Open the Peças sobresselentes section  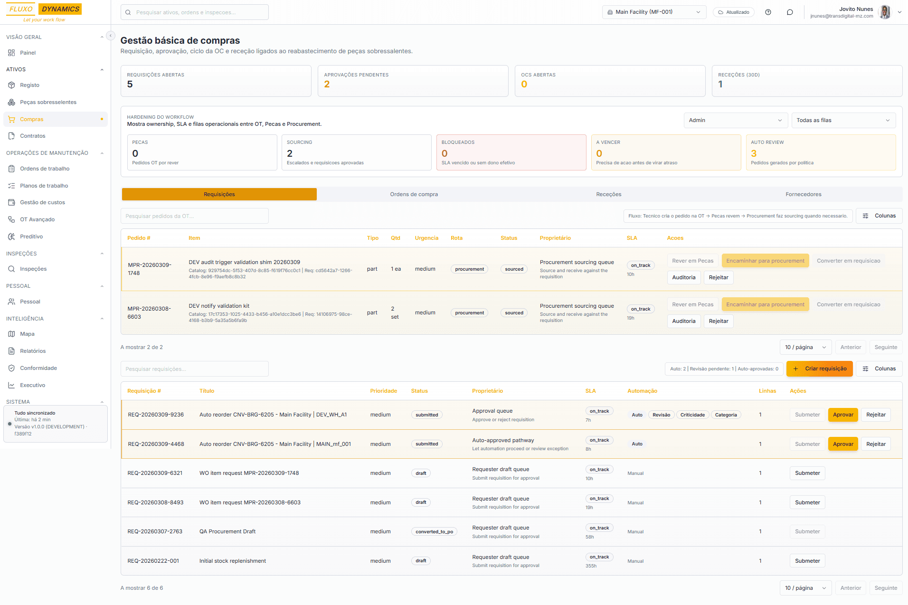point(48,102)
